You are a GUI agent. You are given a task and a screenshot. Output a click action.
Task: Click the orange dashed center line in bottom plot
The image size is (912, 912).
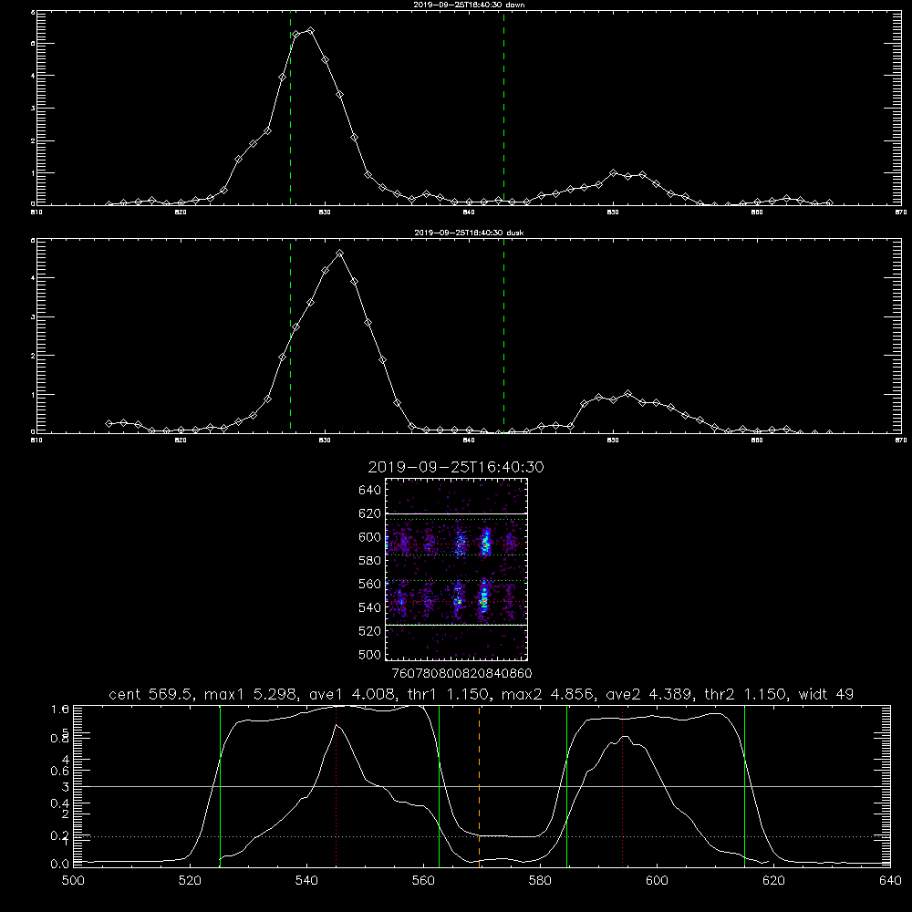(480, 785)
